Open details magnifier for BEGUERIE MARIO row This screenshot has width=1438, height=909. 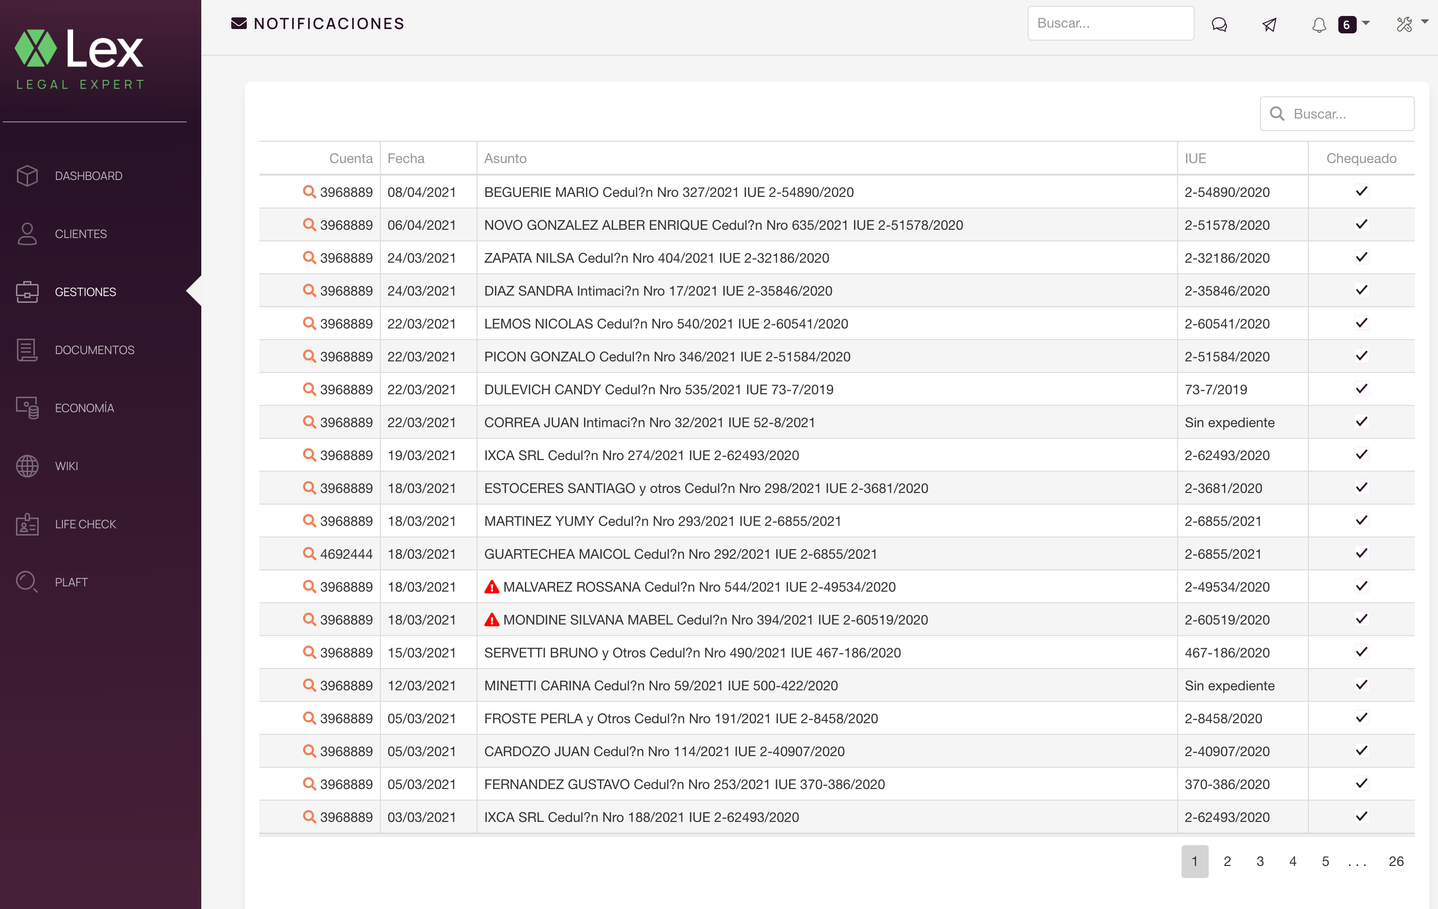click(309, 192)
